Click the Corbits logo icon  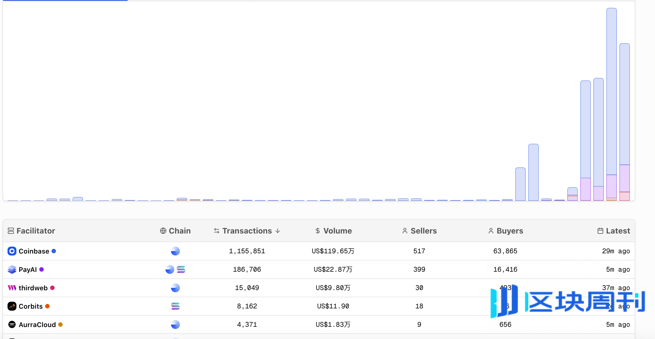click(12, 306)
